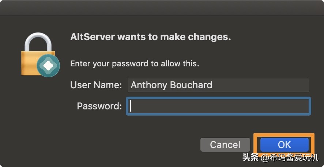Click 'wants to make' in the heading

click(x=154, y=37)
